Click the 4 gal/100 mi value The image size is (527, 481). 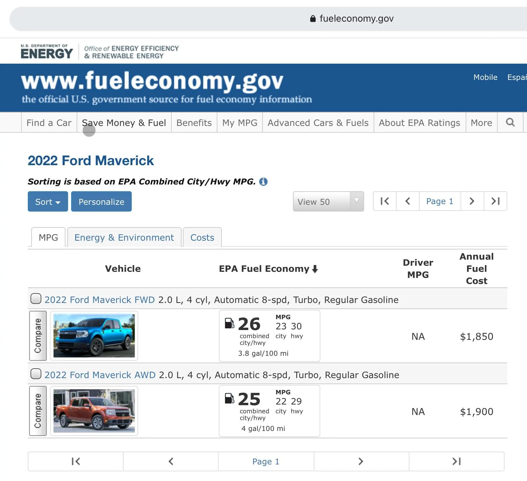pyautogui.click(x=263, y=429)
